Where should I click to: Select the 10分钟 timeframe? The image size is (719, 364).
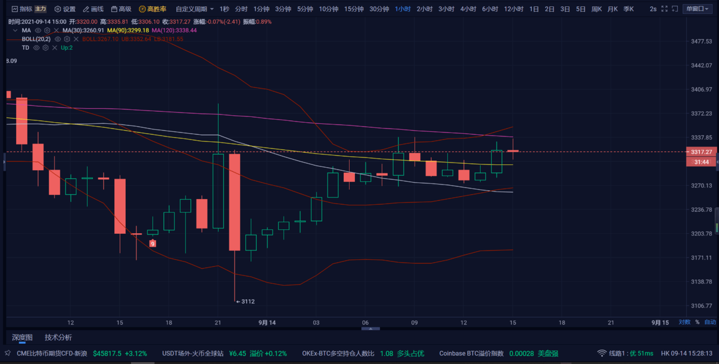click(x=329, y=9)
